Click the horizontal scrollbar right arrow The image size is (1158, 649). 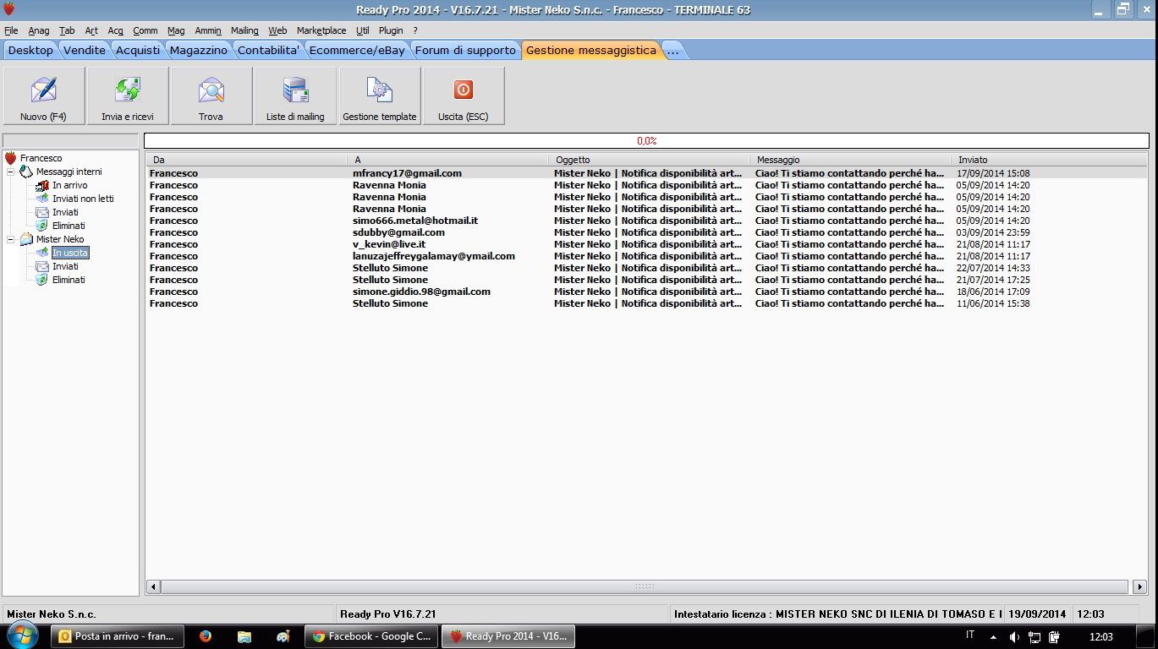pos(1140,586)
